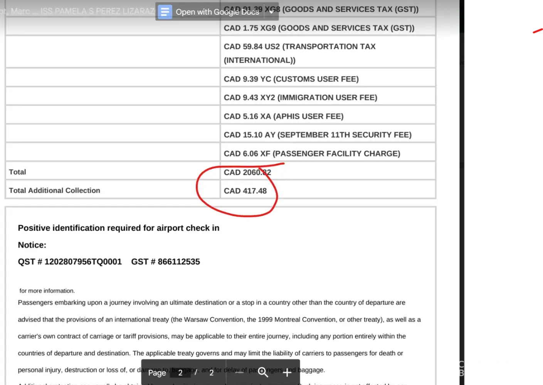The image size is (543, 385).
Task: Zoom in with the plus icon
Action: coord(287,372)
